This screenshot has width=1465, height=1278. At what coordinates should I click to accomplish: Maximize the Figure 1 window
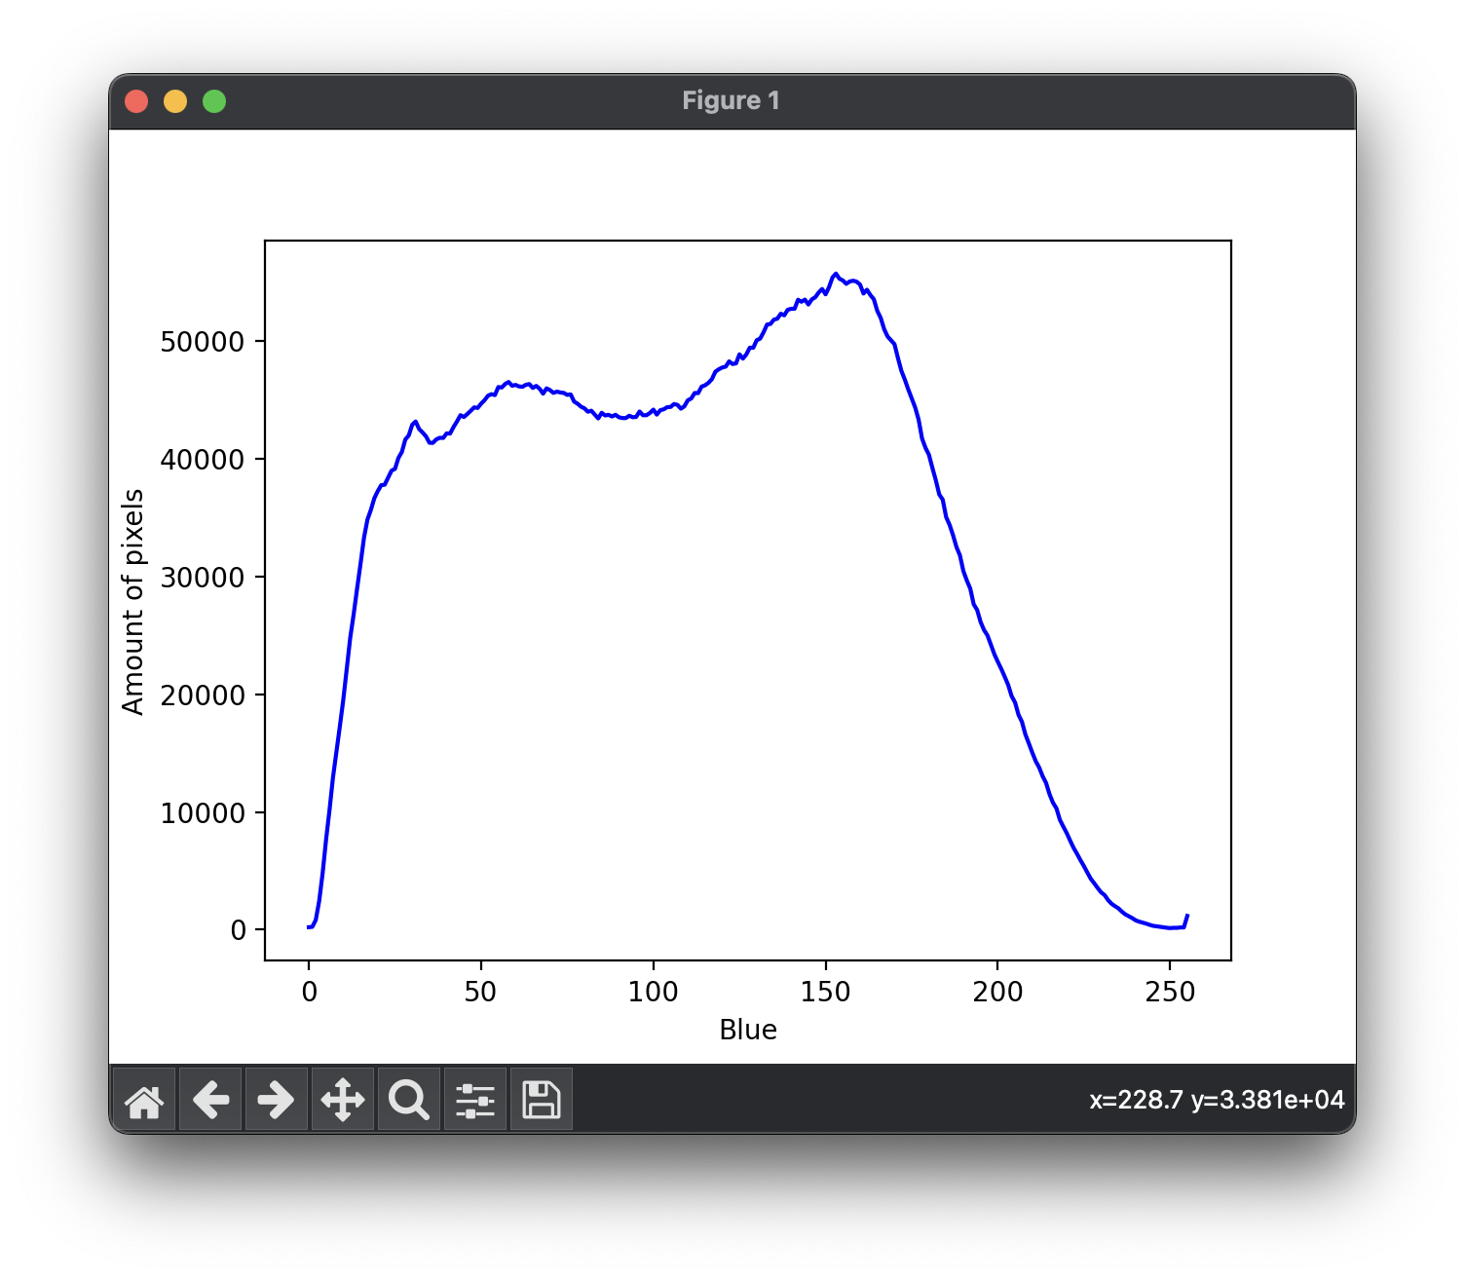pyautogui.click(x=214, y=101)
